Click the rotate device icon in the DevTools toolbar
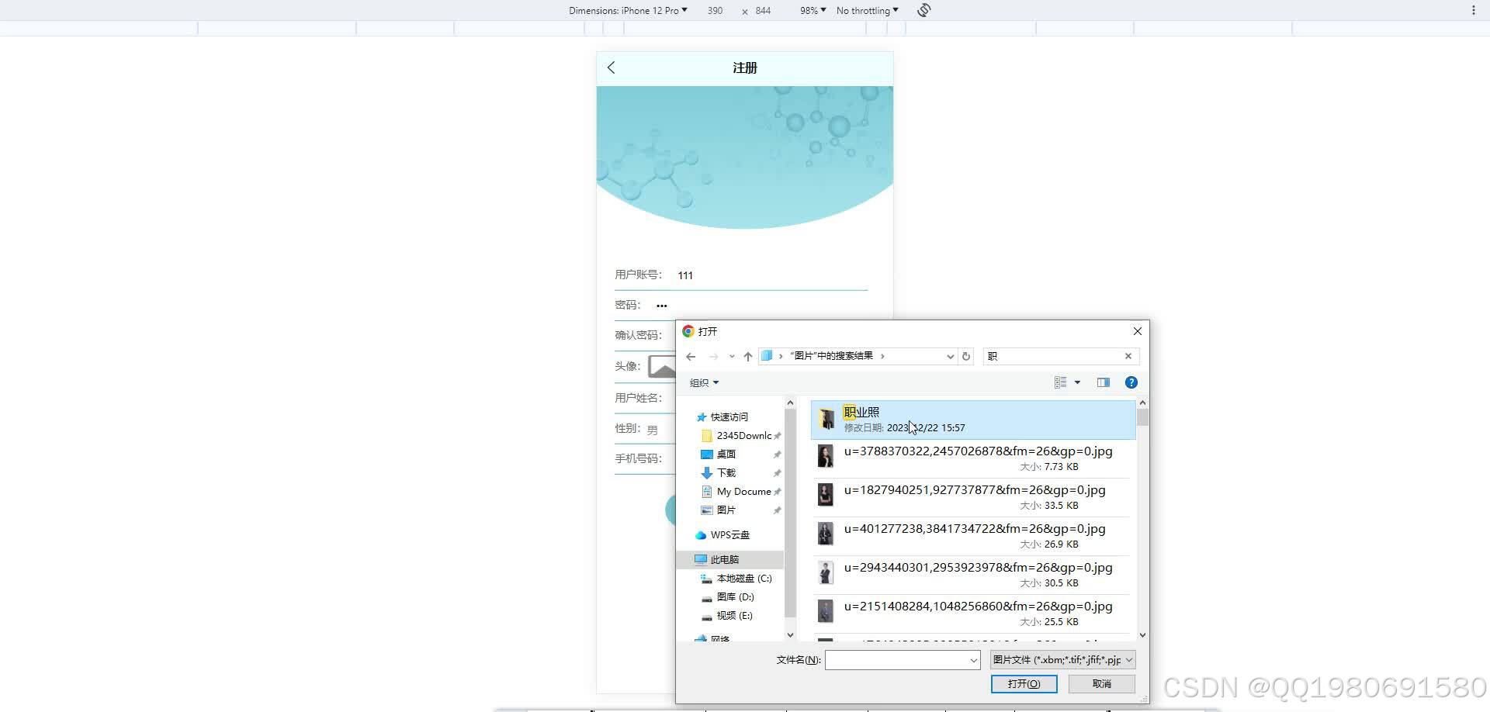The width and height of the screenshot is (1490, 712). (x=923, y=10)
